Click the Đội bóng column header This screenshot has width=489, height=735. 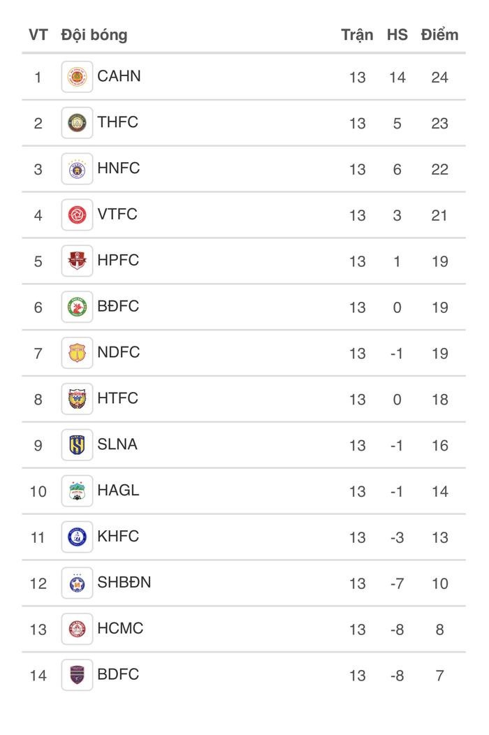[x=94, y=35]
